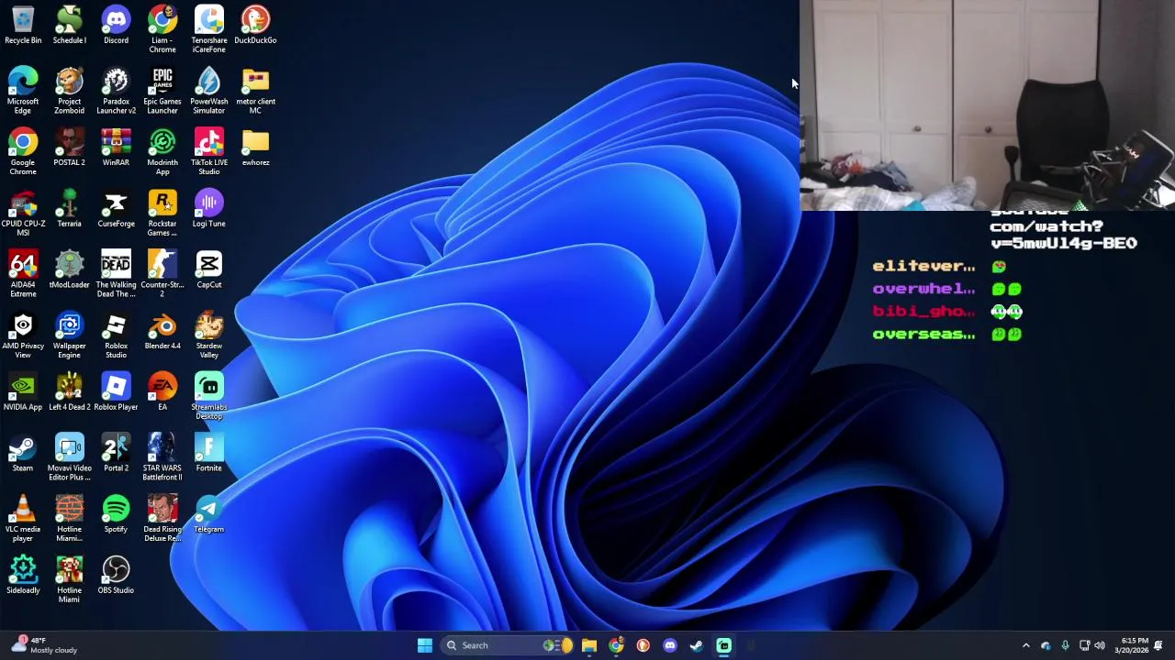The width and height of the screenshot is (1175, 660).
Task: Open the Tenorshare iCareFone icon
Action: (209, 29)
